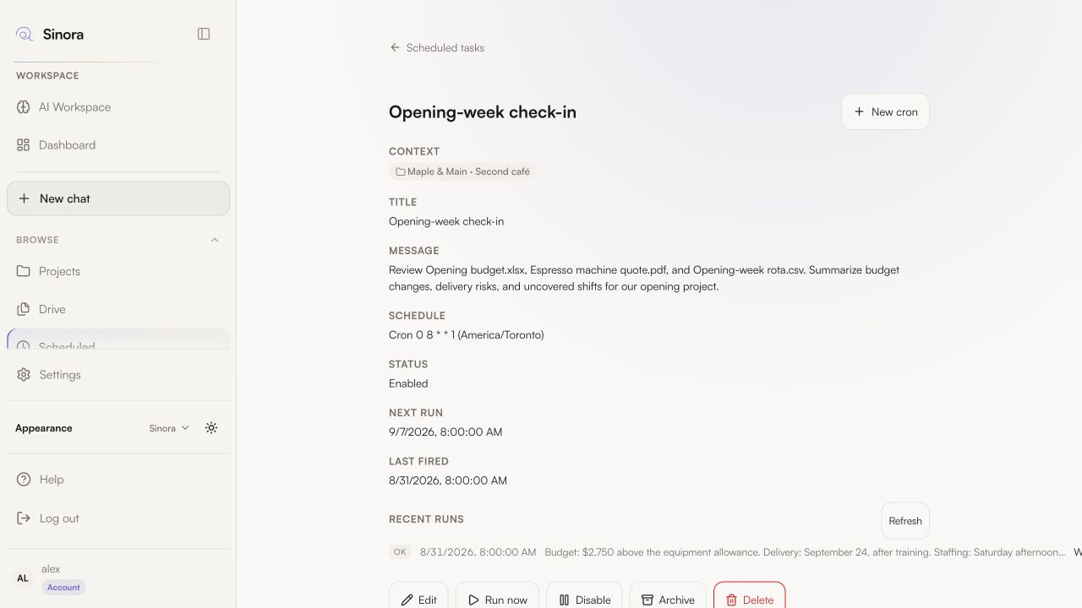Delete this scheduled task
The image size is (1082, 608).
[749, 599]
